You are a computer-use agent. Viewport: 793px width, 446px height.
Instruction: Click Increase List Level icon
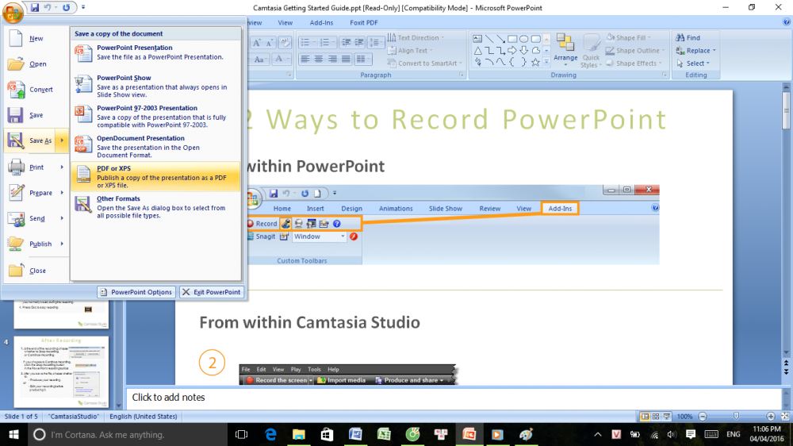pos(359,43)
